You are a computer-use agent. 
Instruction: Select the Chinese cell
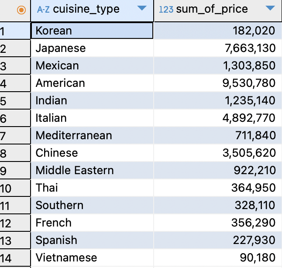92,153
